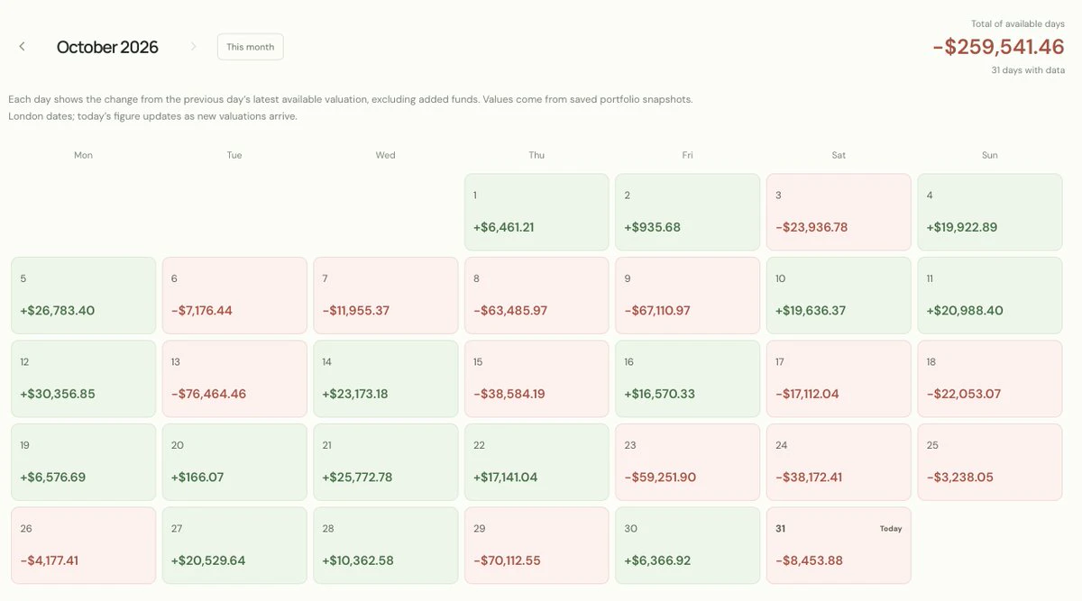Viewport: 1082px width, 601px height.
Task: Click day 18 with -$22,053.07
Action: click(990, 379)
